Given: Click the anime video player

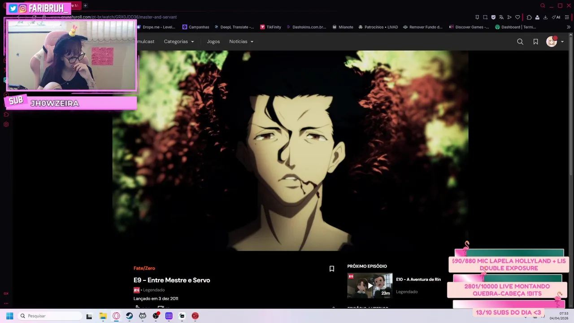Looking at the screenshot, I should pos(290,151).
